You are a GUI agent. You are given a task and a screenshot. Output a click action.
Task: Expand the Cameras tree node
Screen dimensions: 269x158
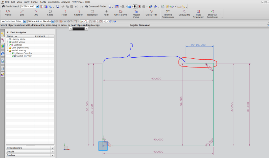pyautogui.click(x=7, y=45)
